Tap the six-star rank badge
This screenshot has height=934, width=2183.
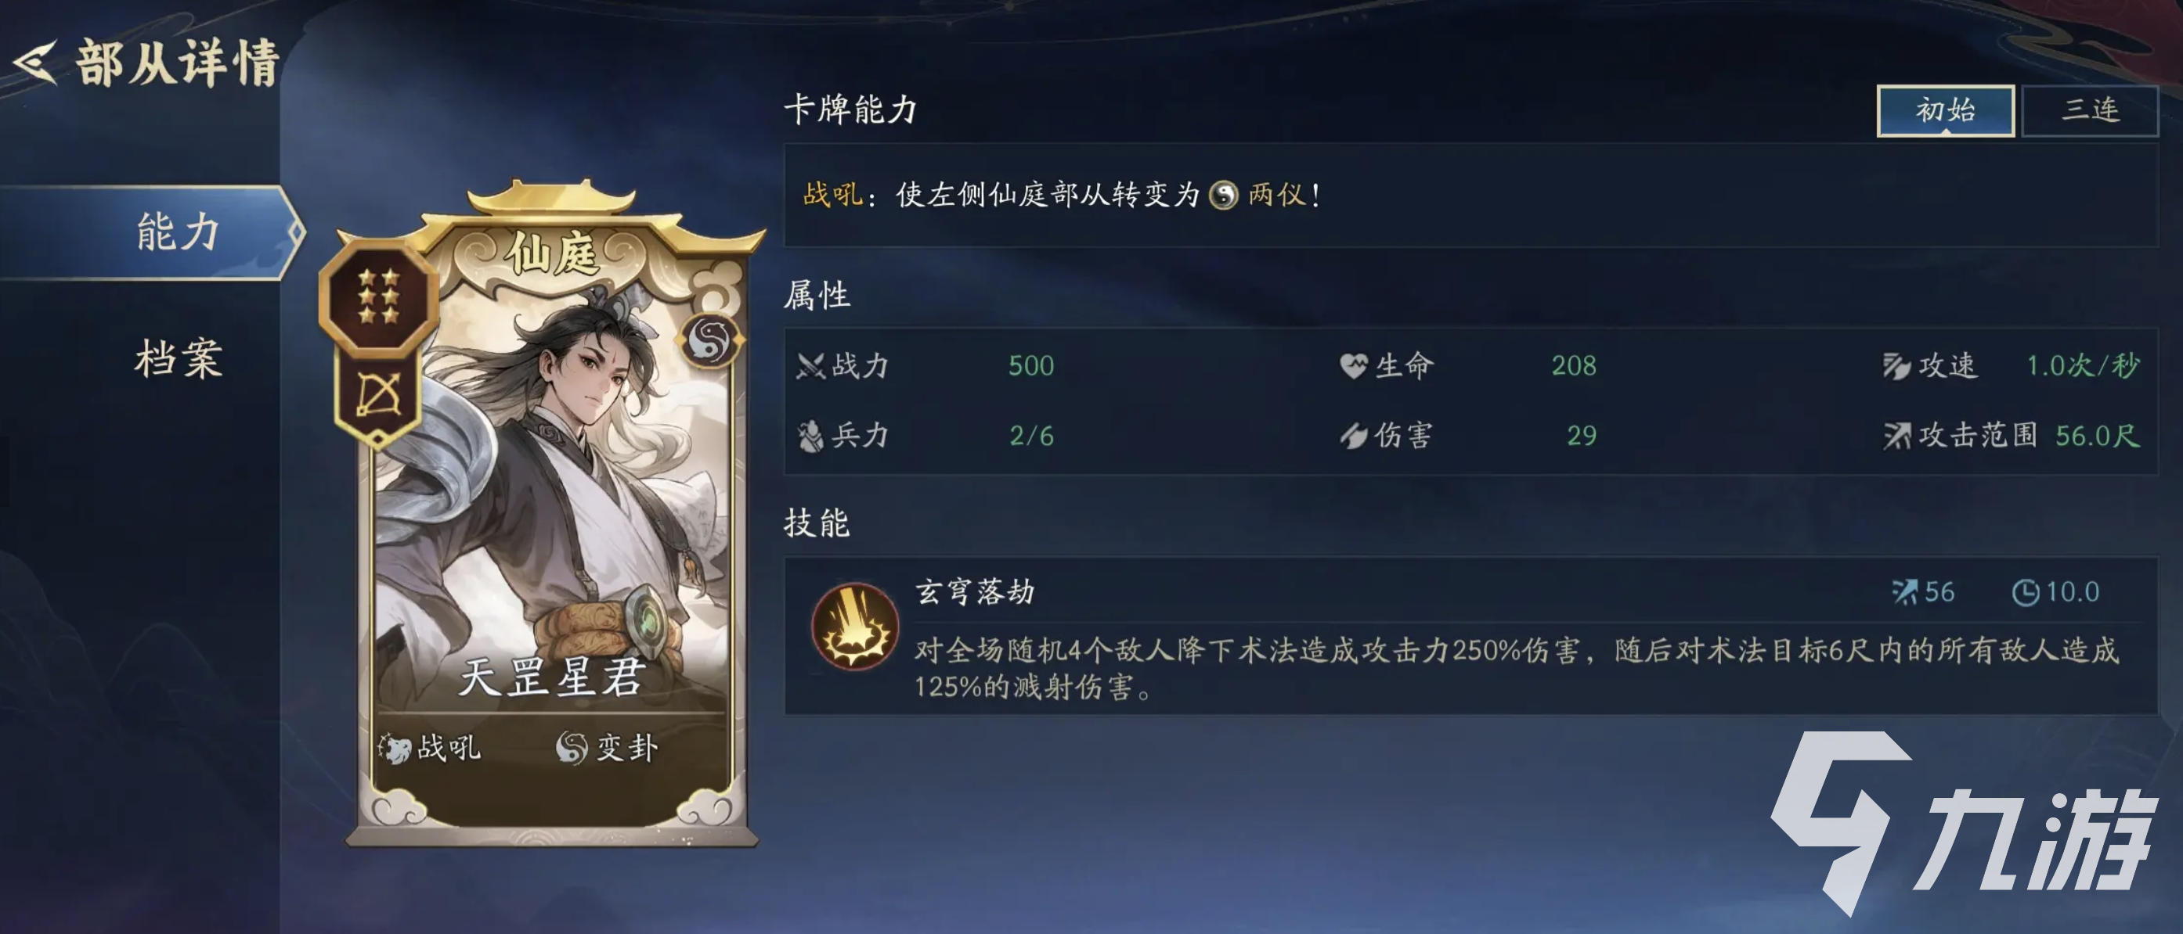(x=379, y=297)
